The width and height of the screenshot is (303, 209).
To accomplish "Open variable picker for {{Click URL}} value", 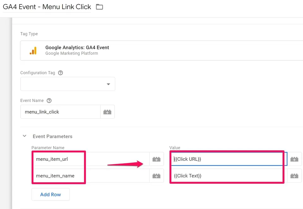I will point(294,159).
